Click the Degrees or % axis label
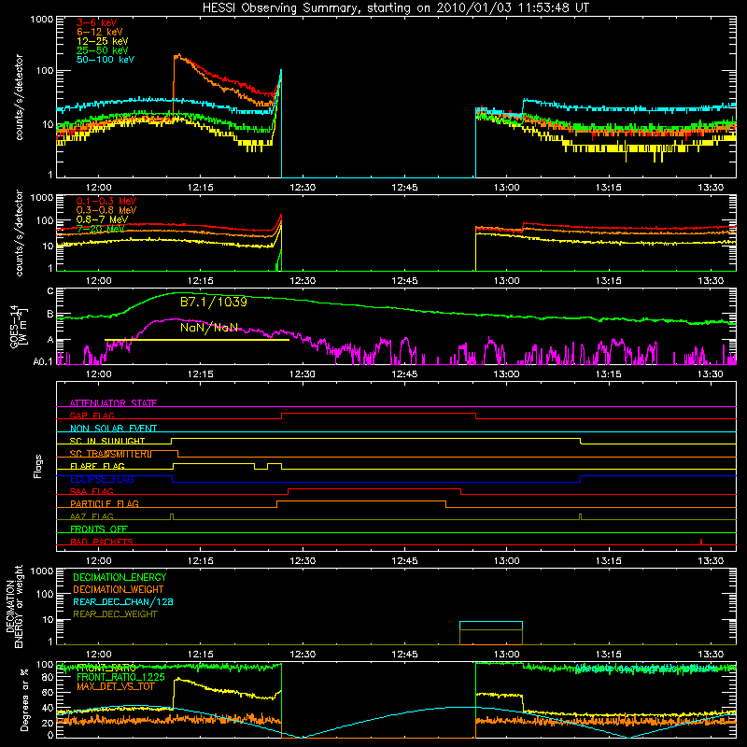 [x=25, y=700]
